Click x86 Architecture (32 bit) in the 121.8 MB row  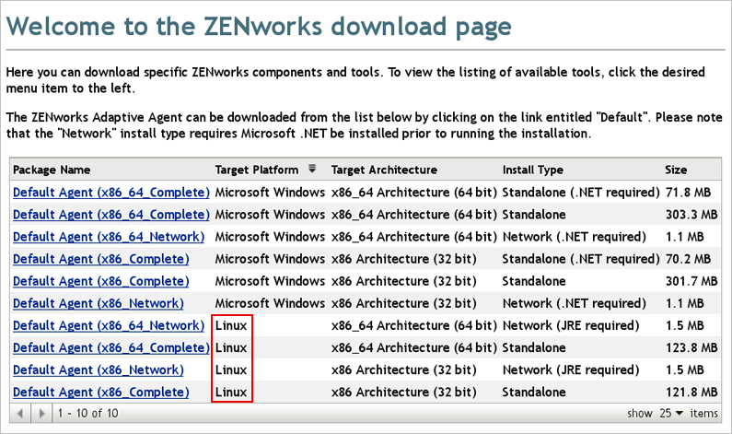[x=404, y=392]
